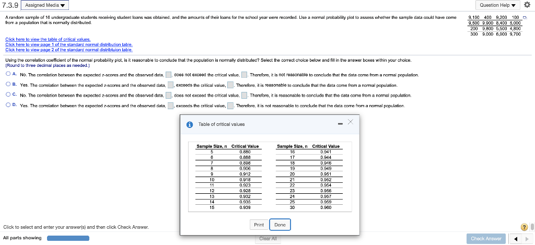The width and height of the screenshot is (535, 245).
Task: Click the Print button in dialog
Action: [259, 225]
